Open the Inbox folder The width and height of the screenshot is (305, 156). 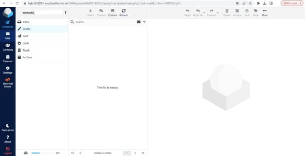(42, 22)
